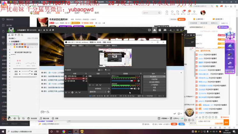This screenshot has width=238, height=134.
Task: Click the share icon beside YY channel ID
Action: click(x=50, y=30)
